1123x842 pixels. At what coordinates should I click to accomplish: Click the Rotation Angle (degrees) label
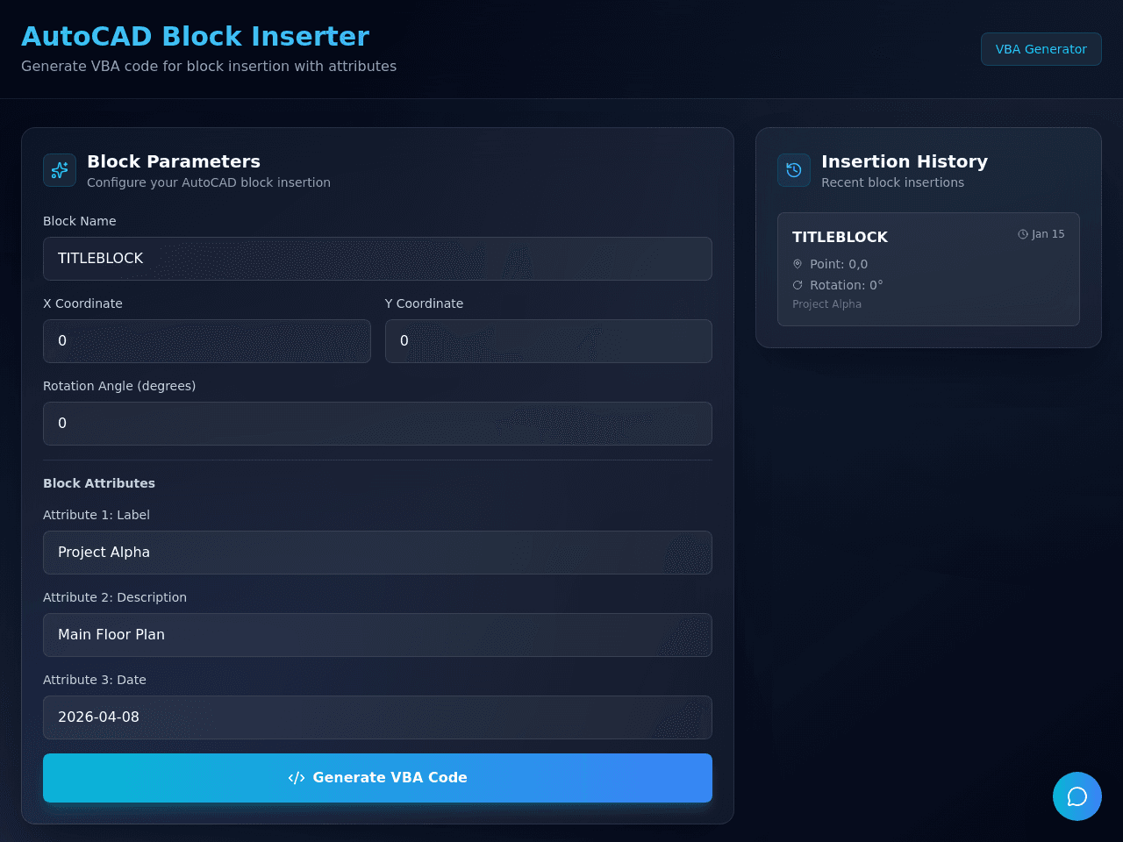pos(119,386)
